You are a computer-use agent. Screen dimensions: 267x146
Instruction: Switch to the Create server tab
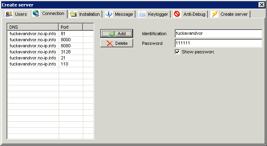[229, 14]
